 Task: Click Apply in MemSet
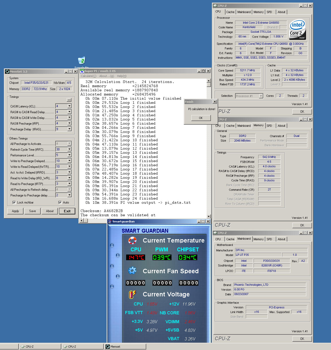(x=15, y=211)
